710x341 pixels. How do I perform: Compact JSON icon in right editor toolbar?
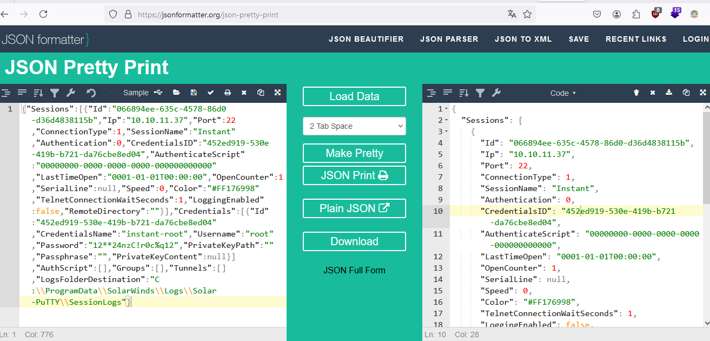coord(447,93)
